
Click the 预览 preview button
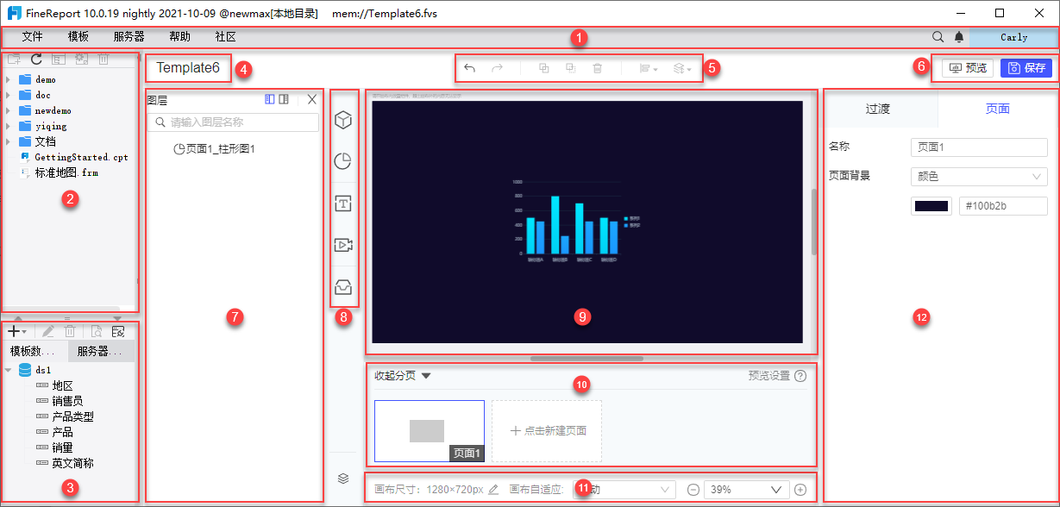(x=967, y=68)
